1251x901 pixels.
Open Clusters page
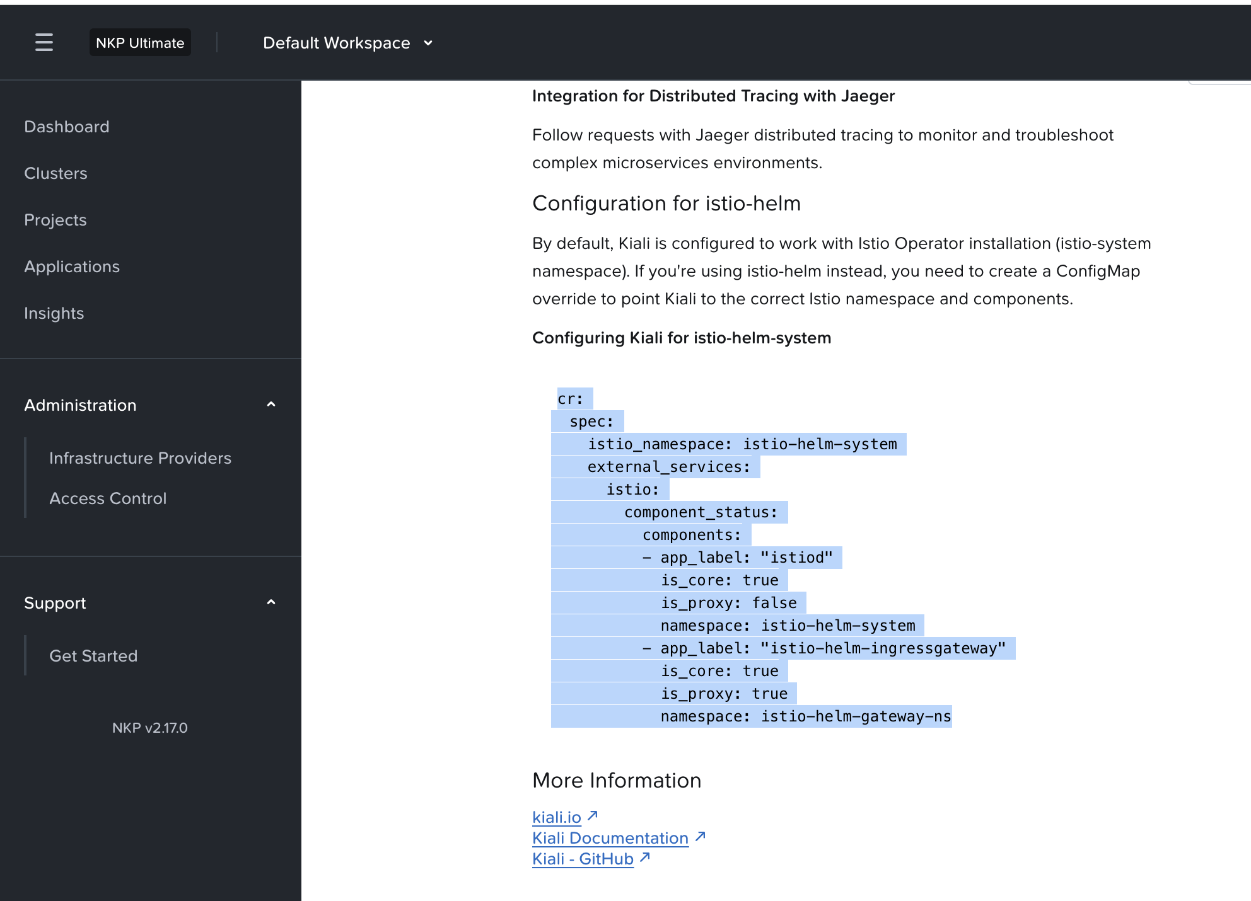pyautogui.click(x=55, y=173)
